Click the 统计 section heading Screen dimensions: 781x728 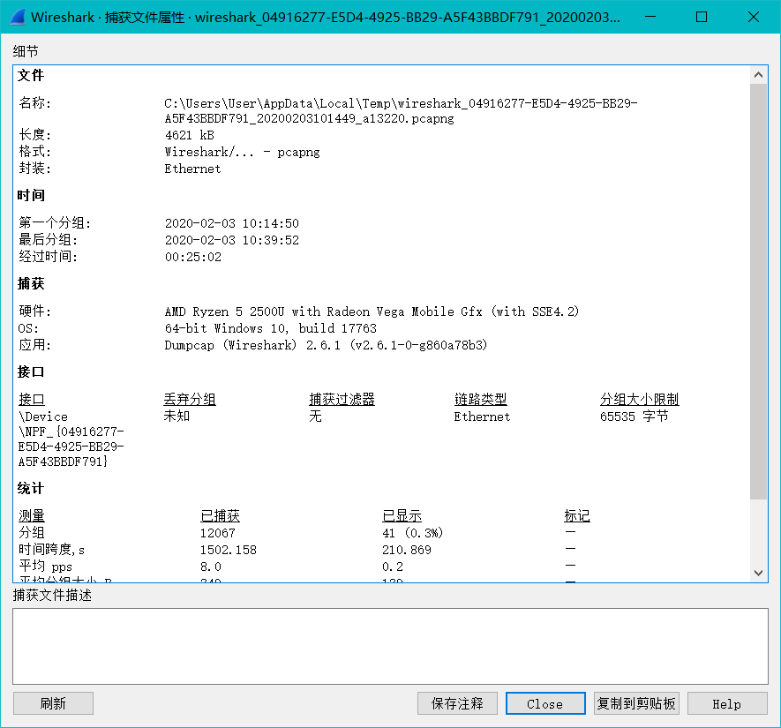(31, 489)
